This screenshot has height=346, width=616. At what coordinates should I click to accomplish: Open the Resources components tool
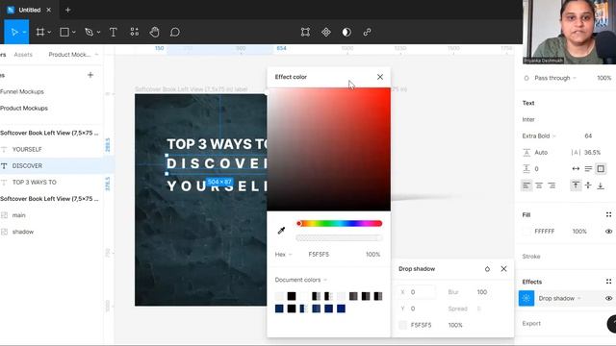[x=135, y=32]
